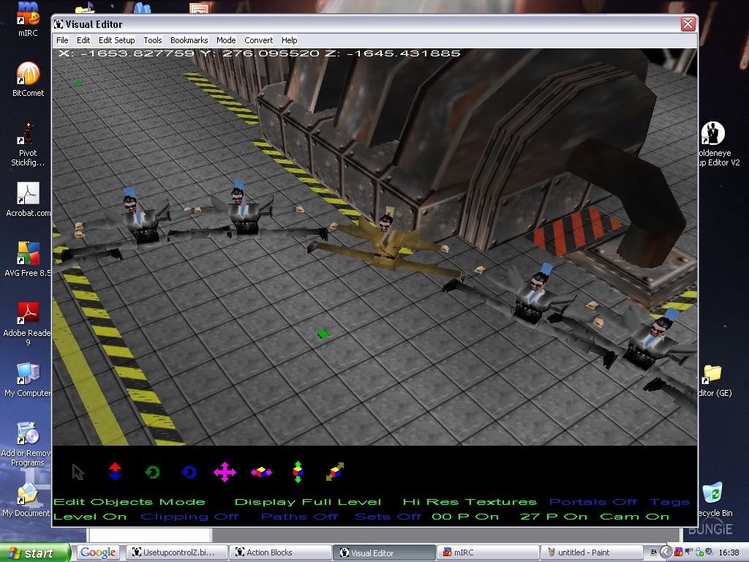The height and width of the screenshot is (562, 749).
Task: Open the BitComet desktop shortcut
Action: [28, 79]
